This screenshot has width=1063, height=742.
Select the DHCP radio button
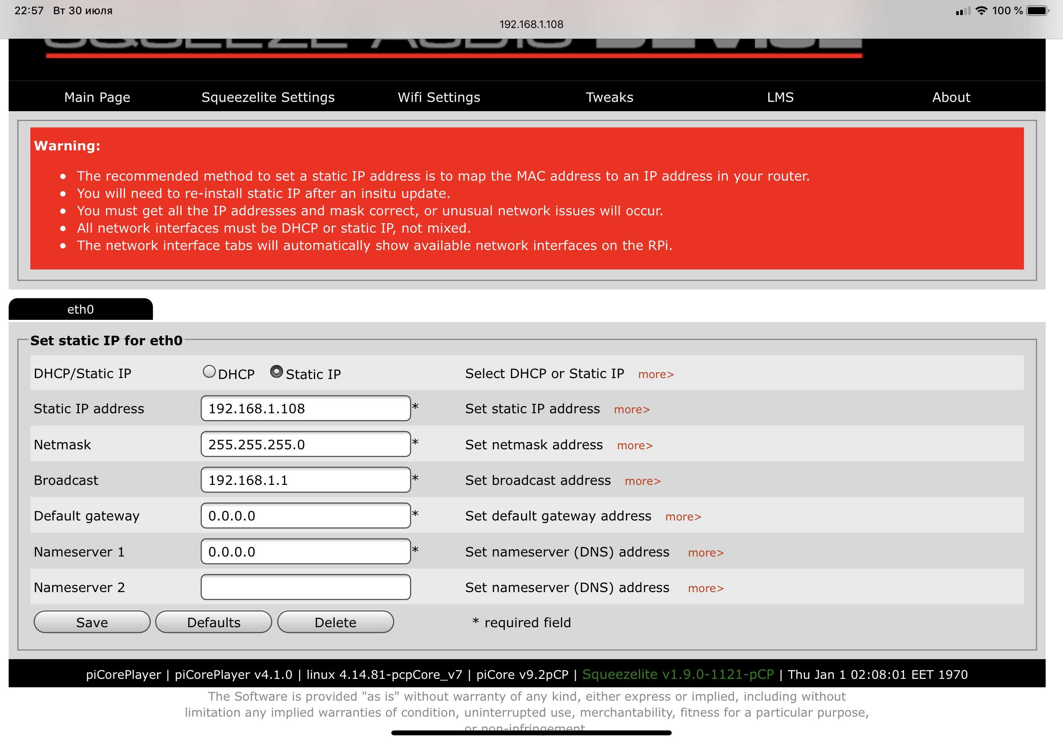209,371
